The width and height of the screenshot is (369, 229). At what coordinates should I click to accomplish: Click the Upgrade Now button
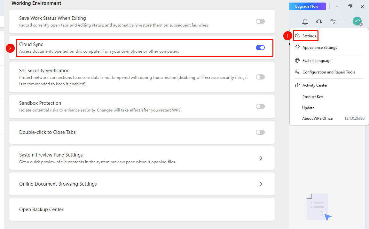tap(307, 6)
